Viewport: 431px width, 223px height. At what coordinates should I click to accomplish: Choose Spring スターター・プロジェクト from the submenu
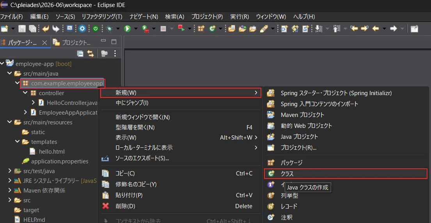tap(346, 93)
